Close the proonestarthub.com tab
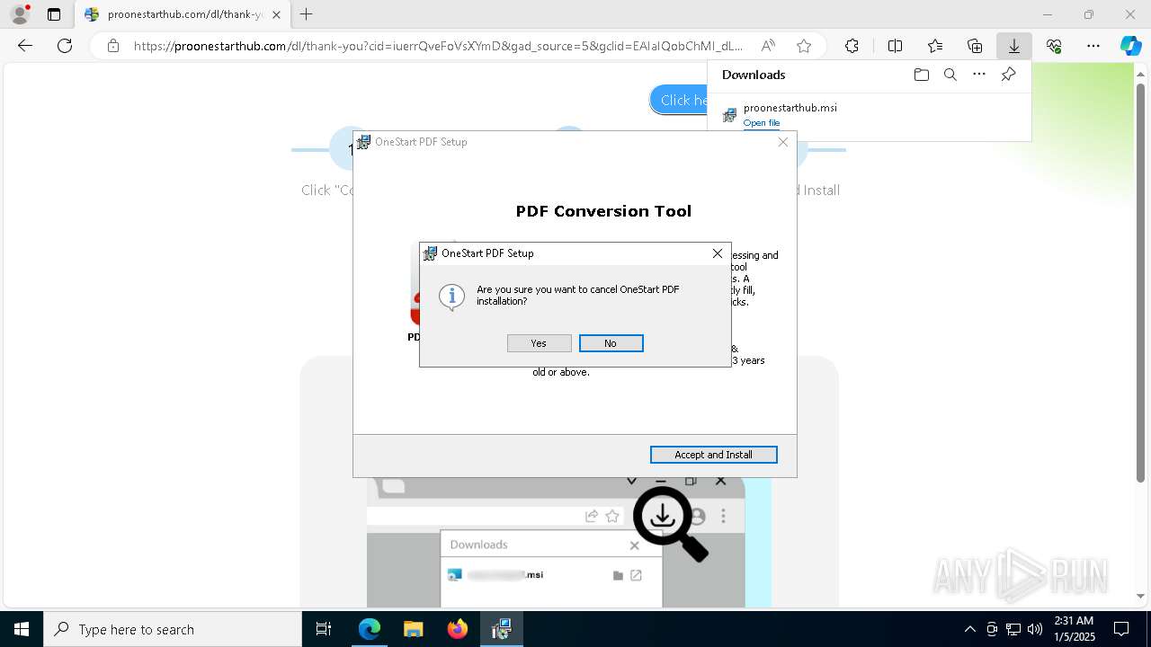This screenshot has width=1151, height=647. [276, 14]
